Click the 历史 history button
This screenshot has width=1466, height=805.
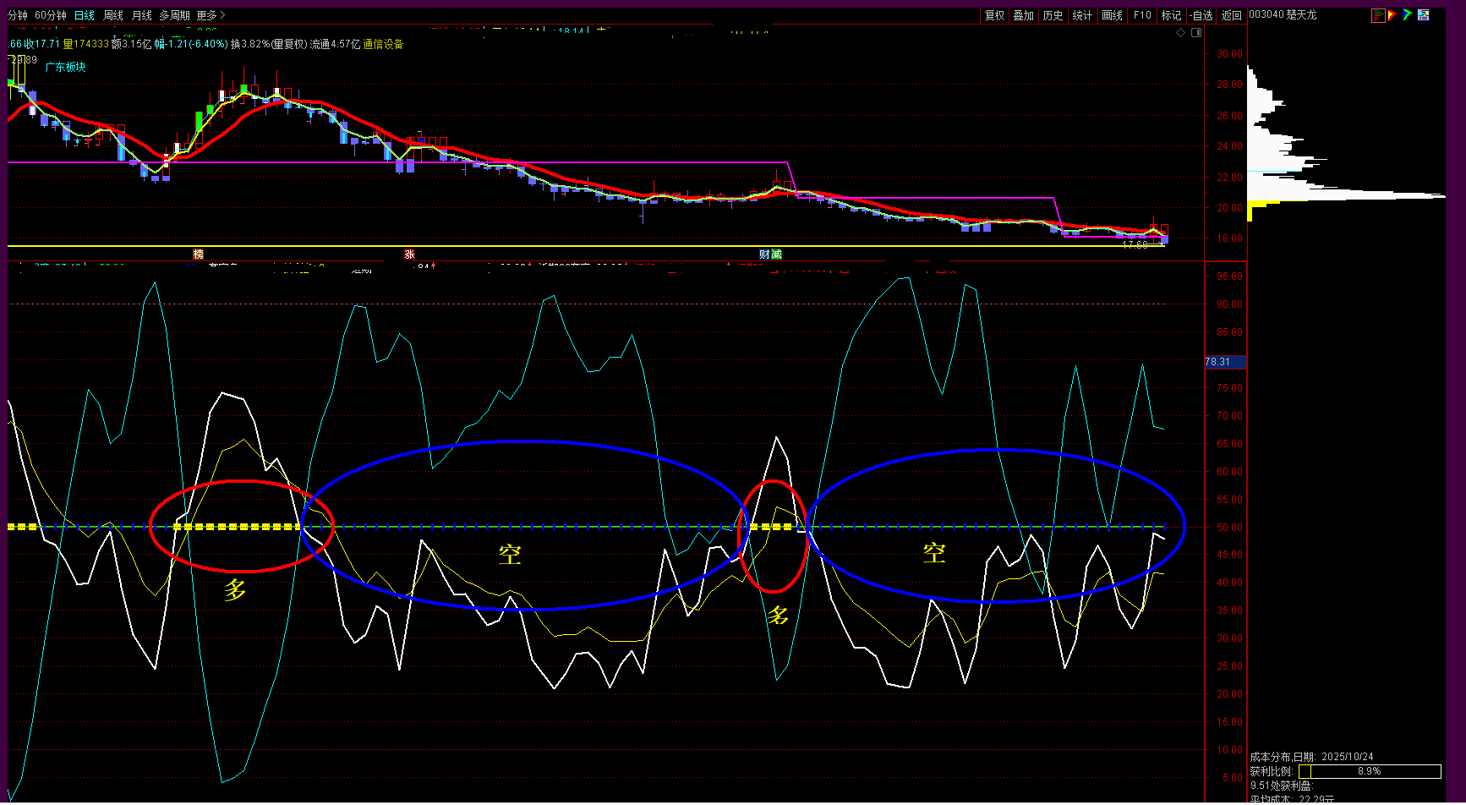pos(1053,15)
